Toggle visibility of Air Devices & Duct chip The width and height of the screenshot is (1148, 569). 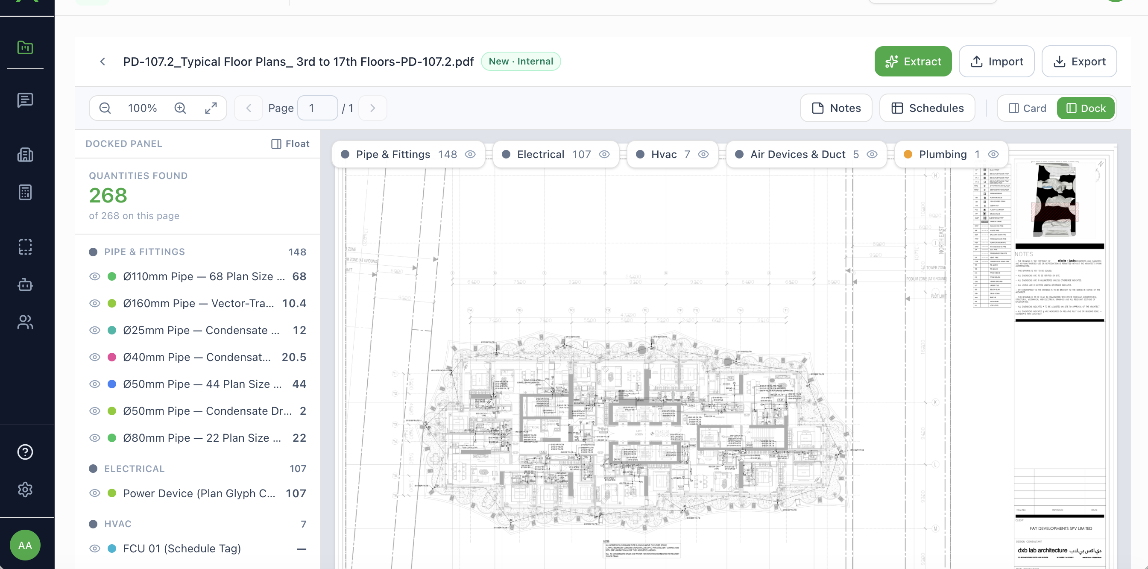coord(872,154)
